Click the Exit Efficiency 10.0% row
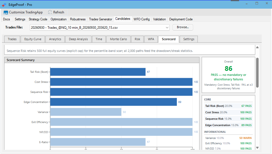Viewport: 272px width, 154px height. pos(228,143)
